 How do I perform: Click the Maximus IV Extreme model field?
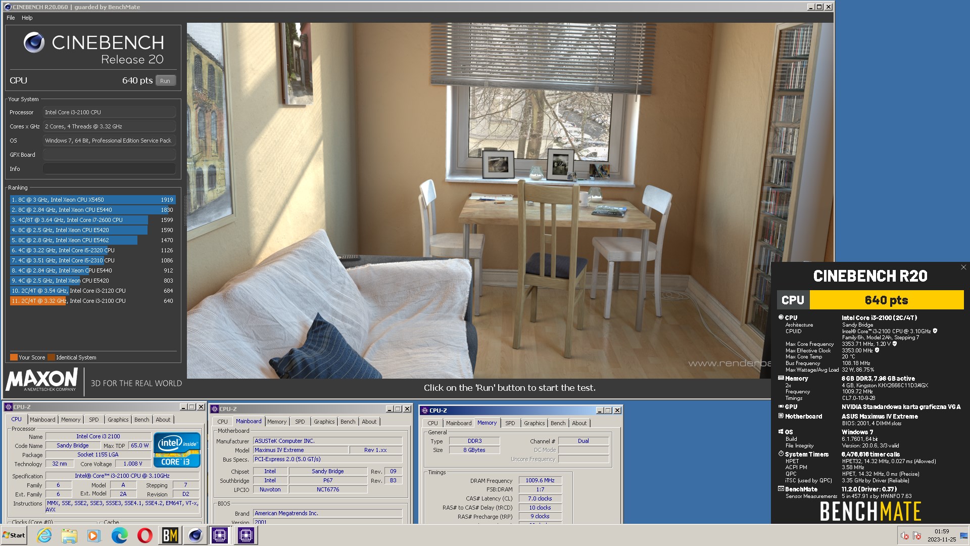301,450
